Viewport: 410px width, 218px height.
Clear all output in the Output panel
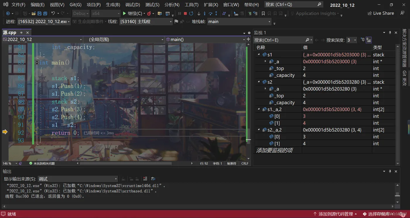[x=145, y=179]
